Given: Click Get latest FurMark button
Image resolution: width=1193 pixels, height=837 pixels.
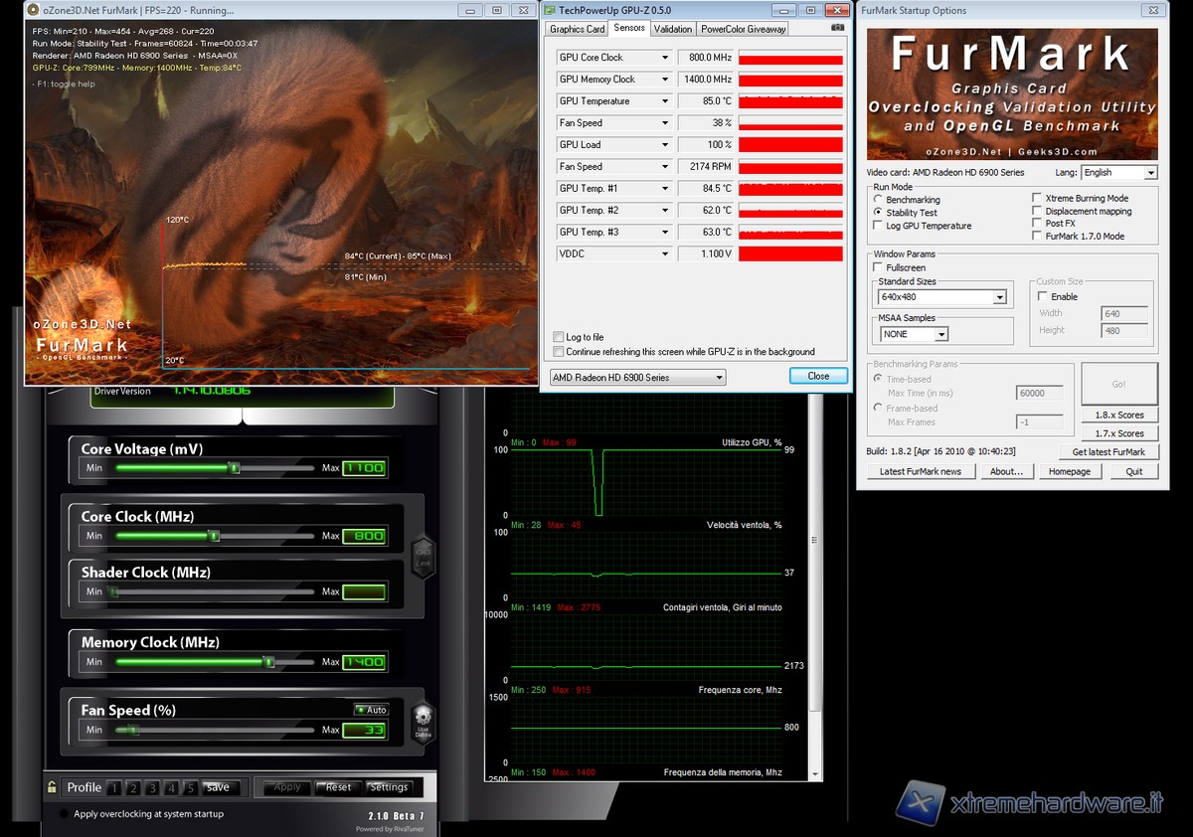Looking at the screenshot, I should 1108,452.
